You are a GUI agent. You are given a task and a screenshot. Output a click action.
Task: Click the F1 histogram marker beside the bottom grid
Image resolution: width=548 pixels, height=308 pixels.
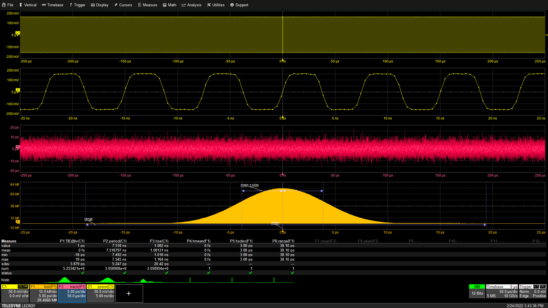click(x=18, y=222)
